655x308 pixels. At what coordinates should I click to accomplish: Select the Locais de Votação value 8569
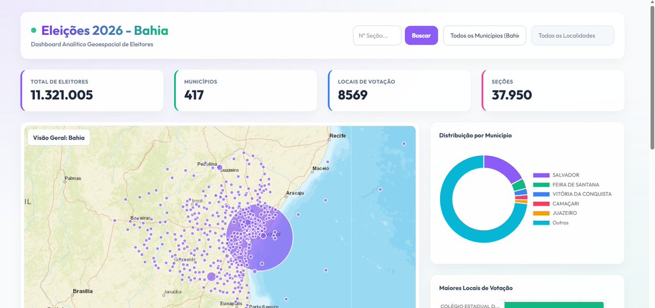[x=353, y=95]
